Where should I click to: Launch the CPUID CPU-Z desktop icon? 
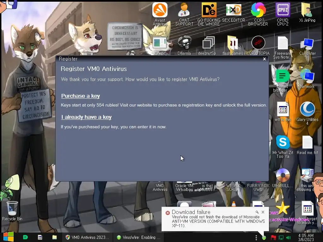[x=283, y=14]
